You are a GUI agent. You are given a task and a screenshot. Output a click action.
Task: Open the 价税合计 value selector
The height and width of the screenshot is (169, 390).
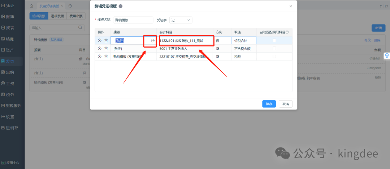pos(244,41)
